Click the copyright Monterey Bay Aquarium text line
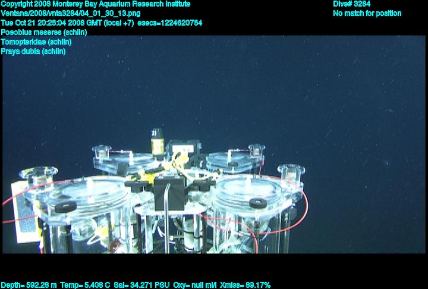Viewport: 428px width, 289px height. click(96, 4)
